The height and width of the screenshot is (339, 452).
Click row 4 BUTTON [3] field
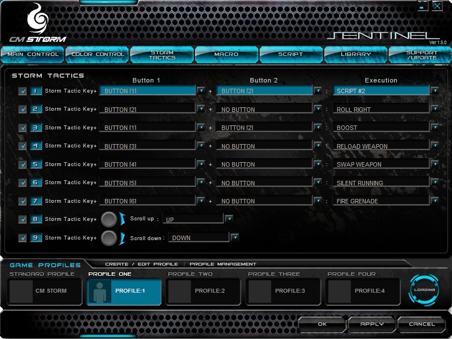click(147, 146)
